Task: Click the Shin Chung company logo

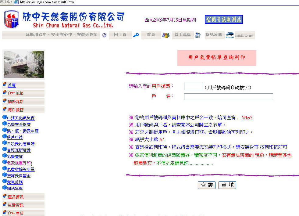Action: coord(12,20)
